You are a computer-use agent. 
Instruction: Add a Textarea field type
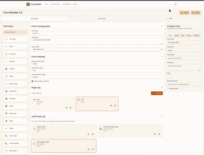click(15, 61)
